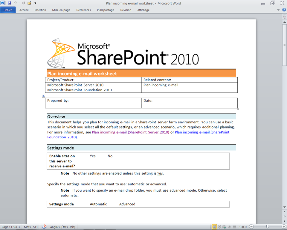Click the Yes option in settings table
The width and height of the screenshot is (287, 230).
click(x=93, y=156)
